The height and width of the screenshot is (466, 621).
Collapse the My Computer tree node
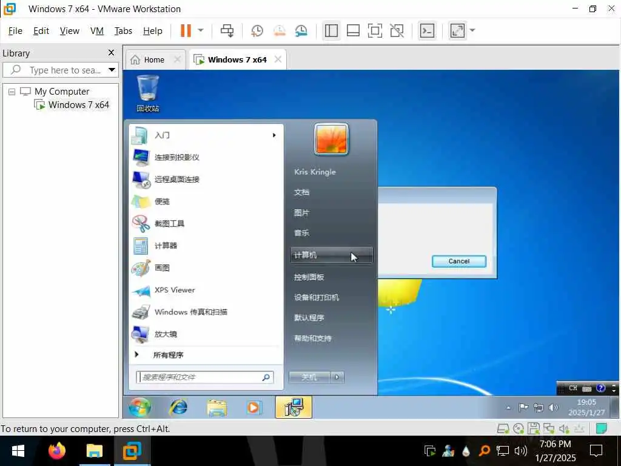[x=12, y=92]
